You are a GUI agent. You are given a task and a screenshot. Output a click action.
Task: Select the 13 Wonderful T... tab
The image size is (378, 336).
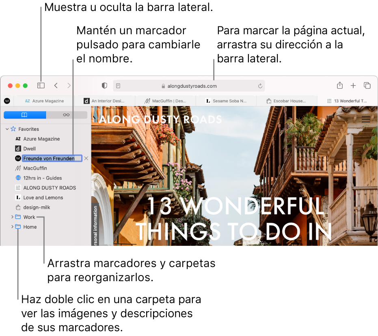click(347, 101)
